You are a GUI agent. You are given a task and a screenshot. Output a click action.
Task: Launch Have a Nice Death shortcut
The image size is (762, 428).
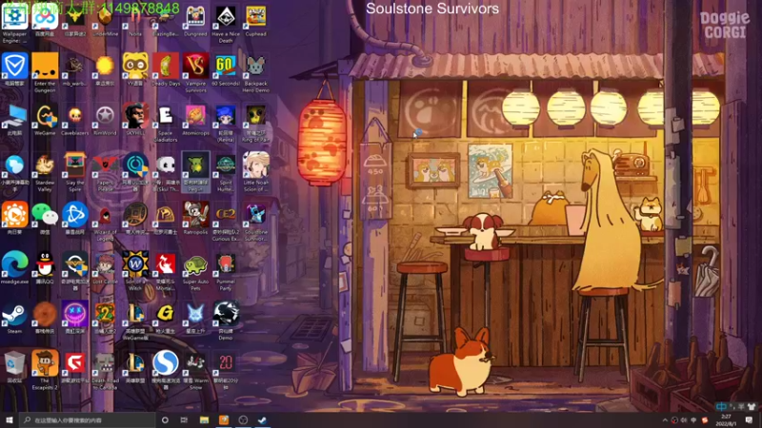point(226,25)
